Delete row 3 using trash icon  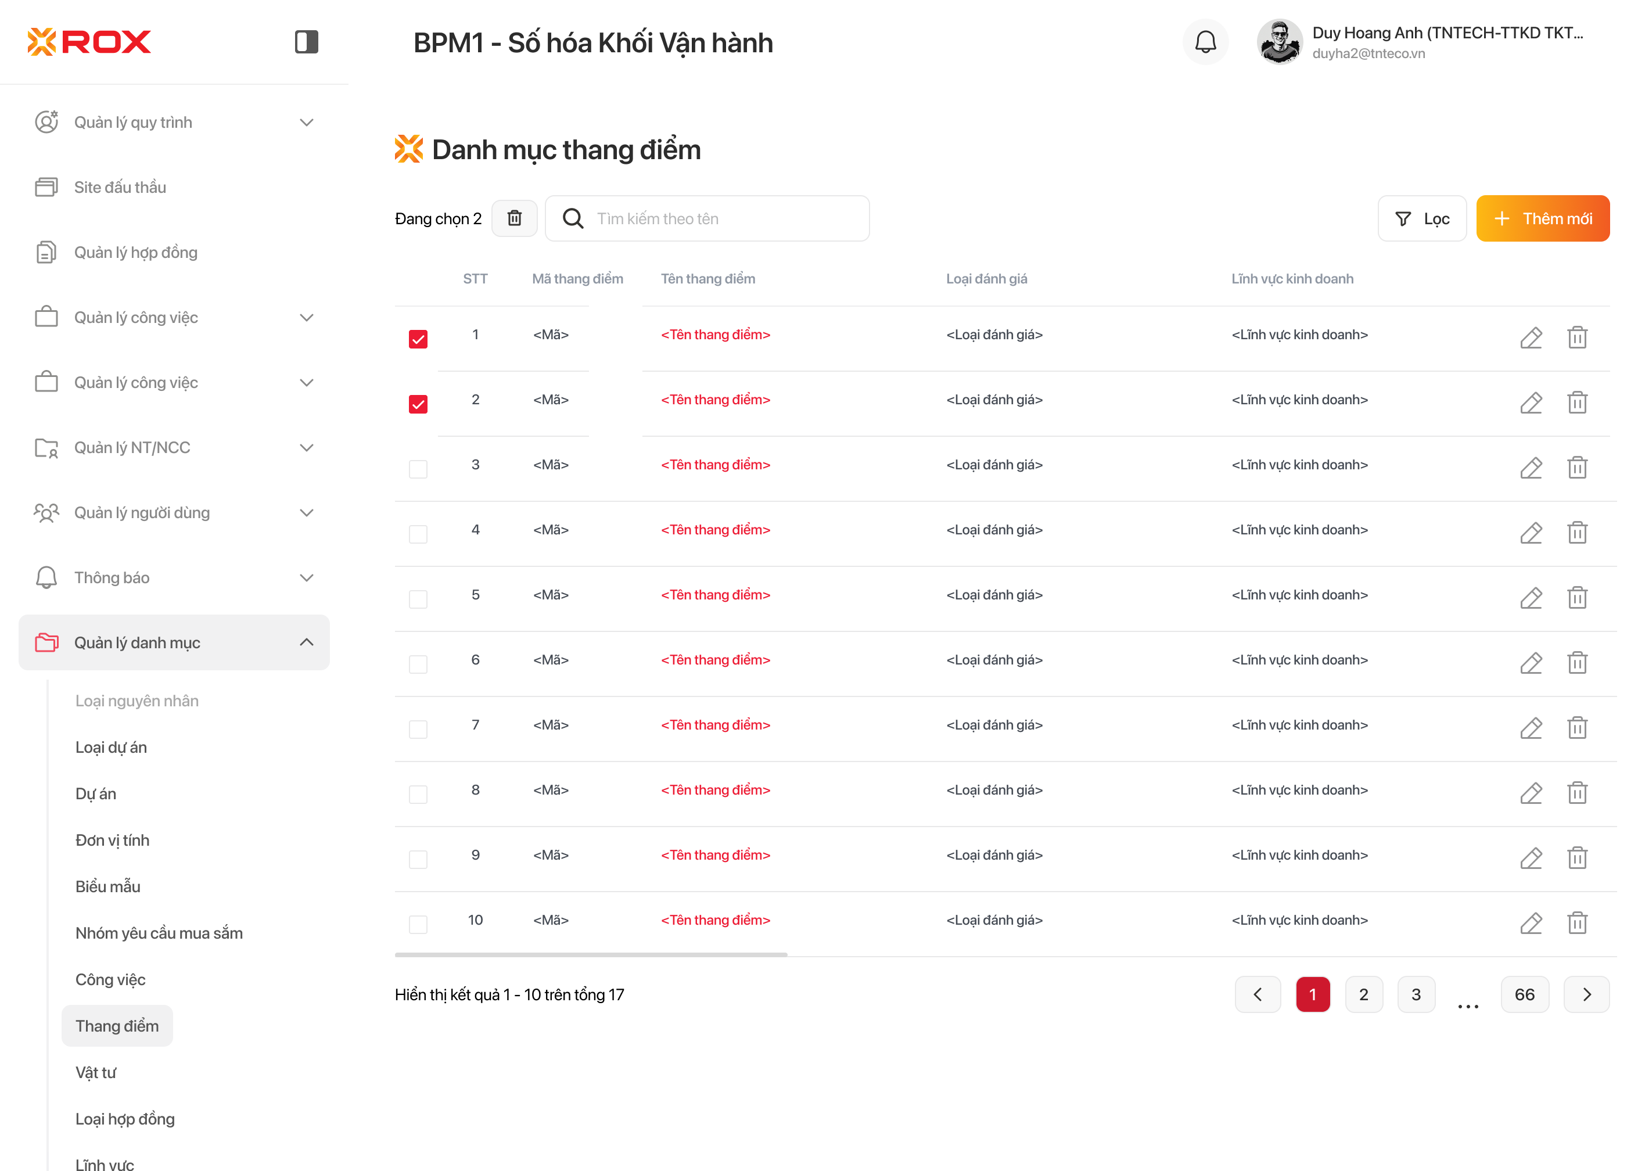[1576, 467]
